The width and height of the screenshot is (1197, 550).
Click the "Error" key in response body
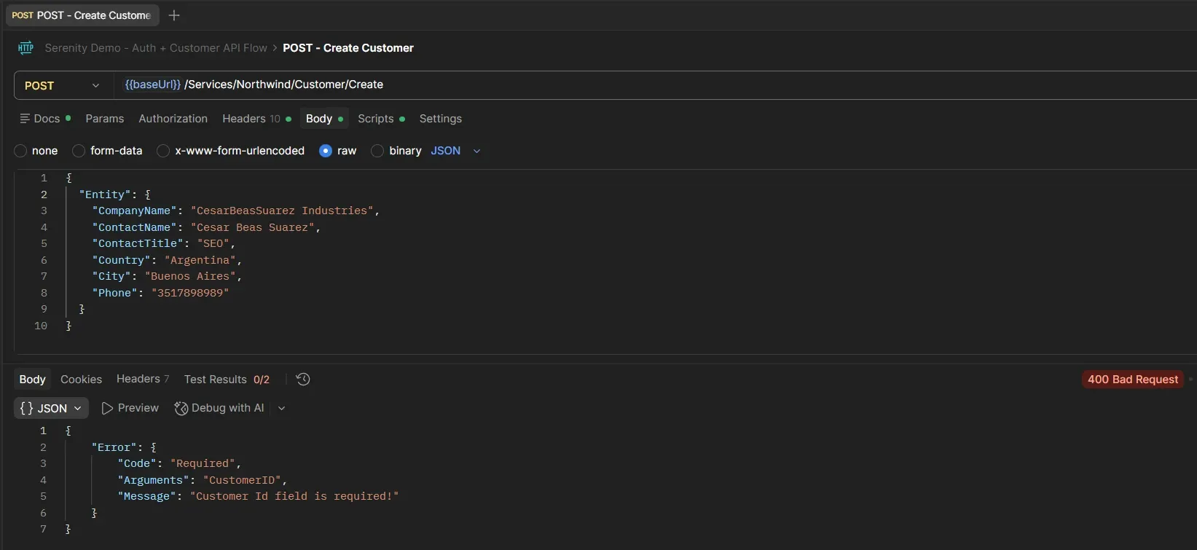point(114,447)
